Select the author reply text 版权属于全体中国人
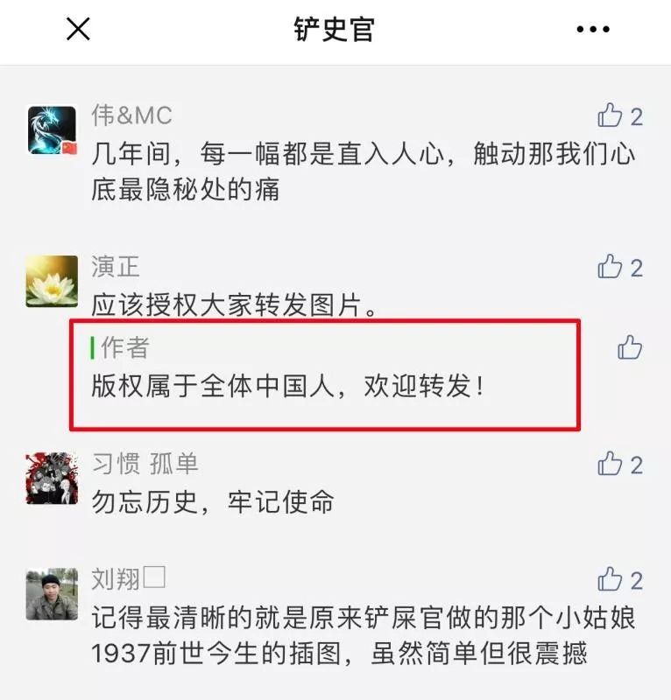The width and height of the screenshot is (671, 700). (x=213, y=386)
